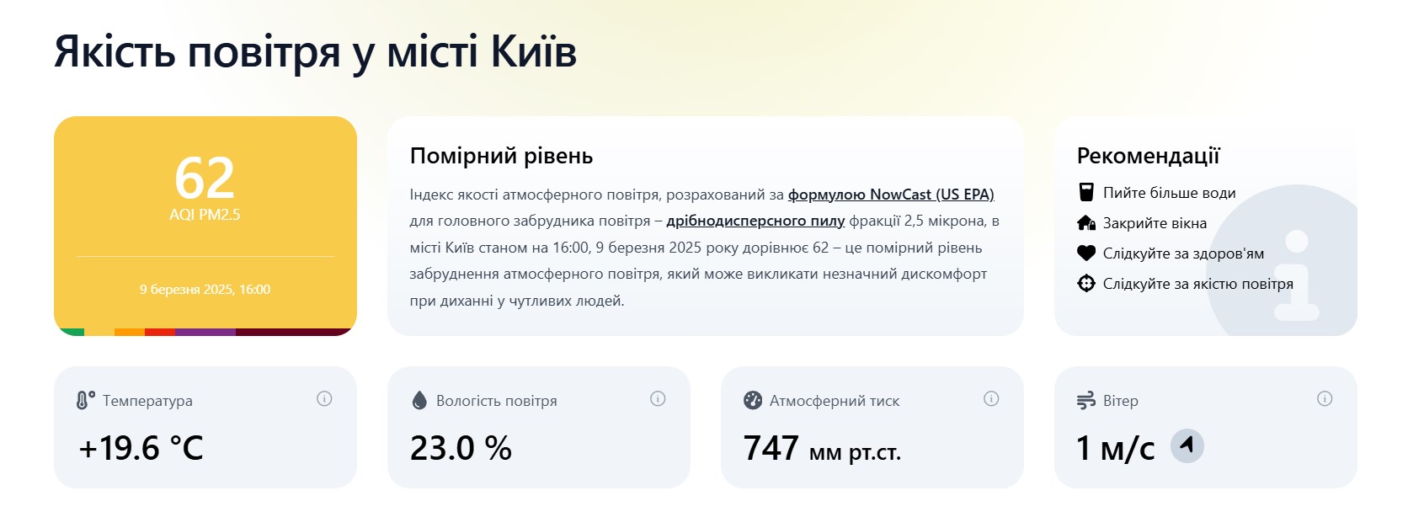Click the pressure gauge icon
The width and height of the screenshot is (1424, 512).
point(753,401)
